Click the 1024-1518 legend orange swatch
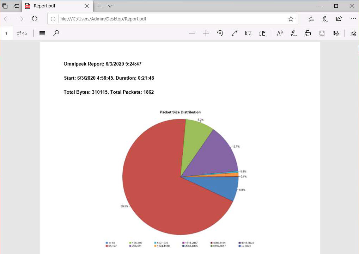The image size is (359, 254). tap(155, 246)
